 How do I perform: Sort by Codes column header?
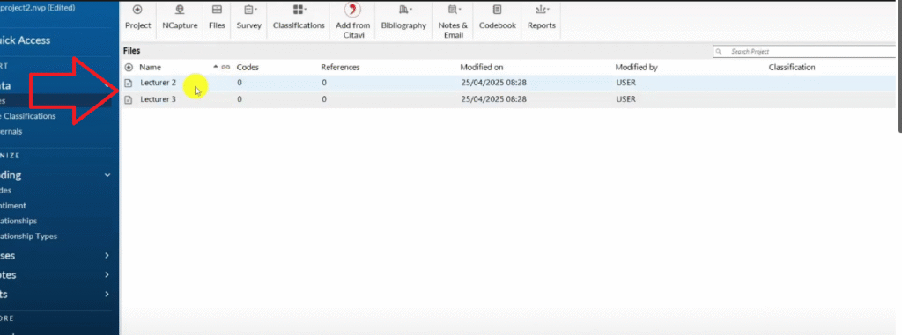click(248, 67)
